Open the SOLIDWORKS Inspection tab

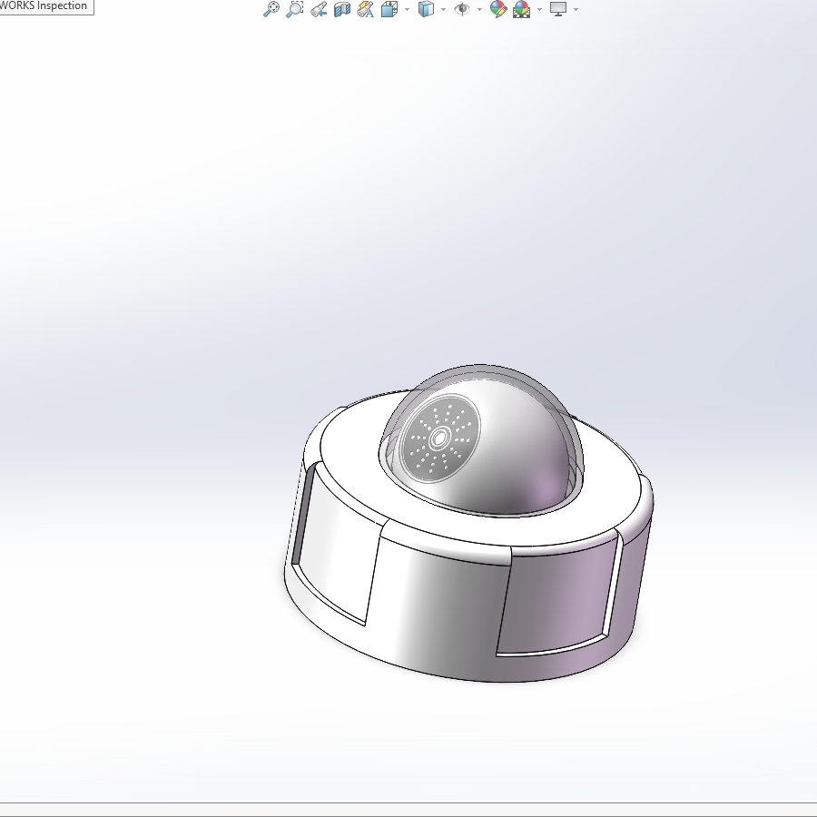(44, 5)
